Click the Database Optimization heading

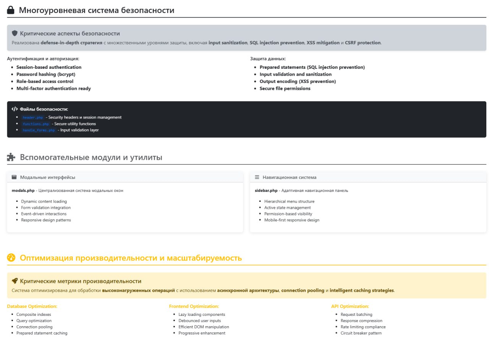pos(32,306)
